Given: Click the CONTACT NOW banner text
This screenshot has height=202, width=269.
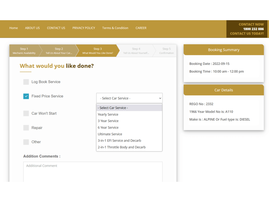Looking at the screenshot, I should coord(251,25).
